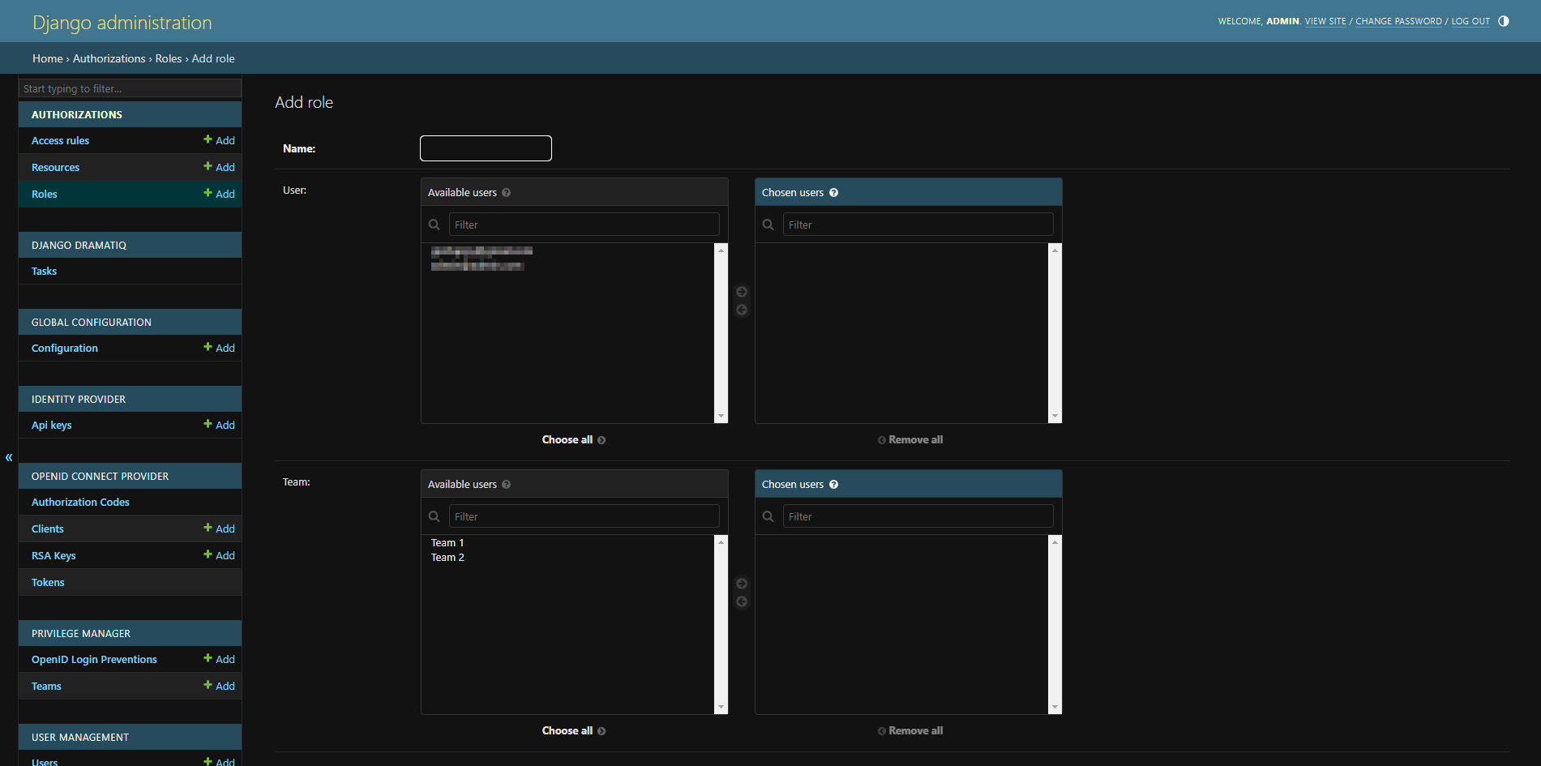Click the choose arrow between User lists
The height and width of the screenshot is (766, 1541).
click(742, 292)
